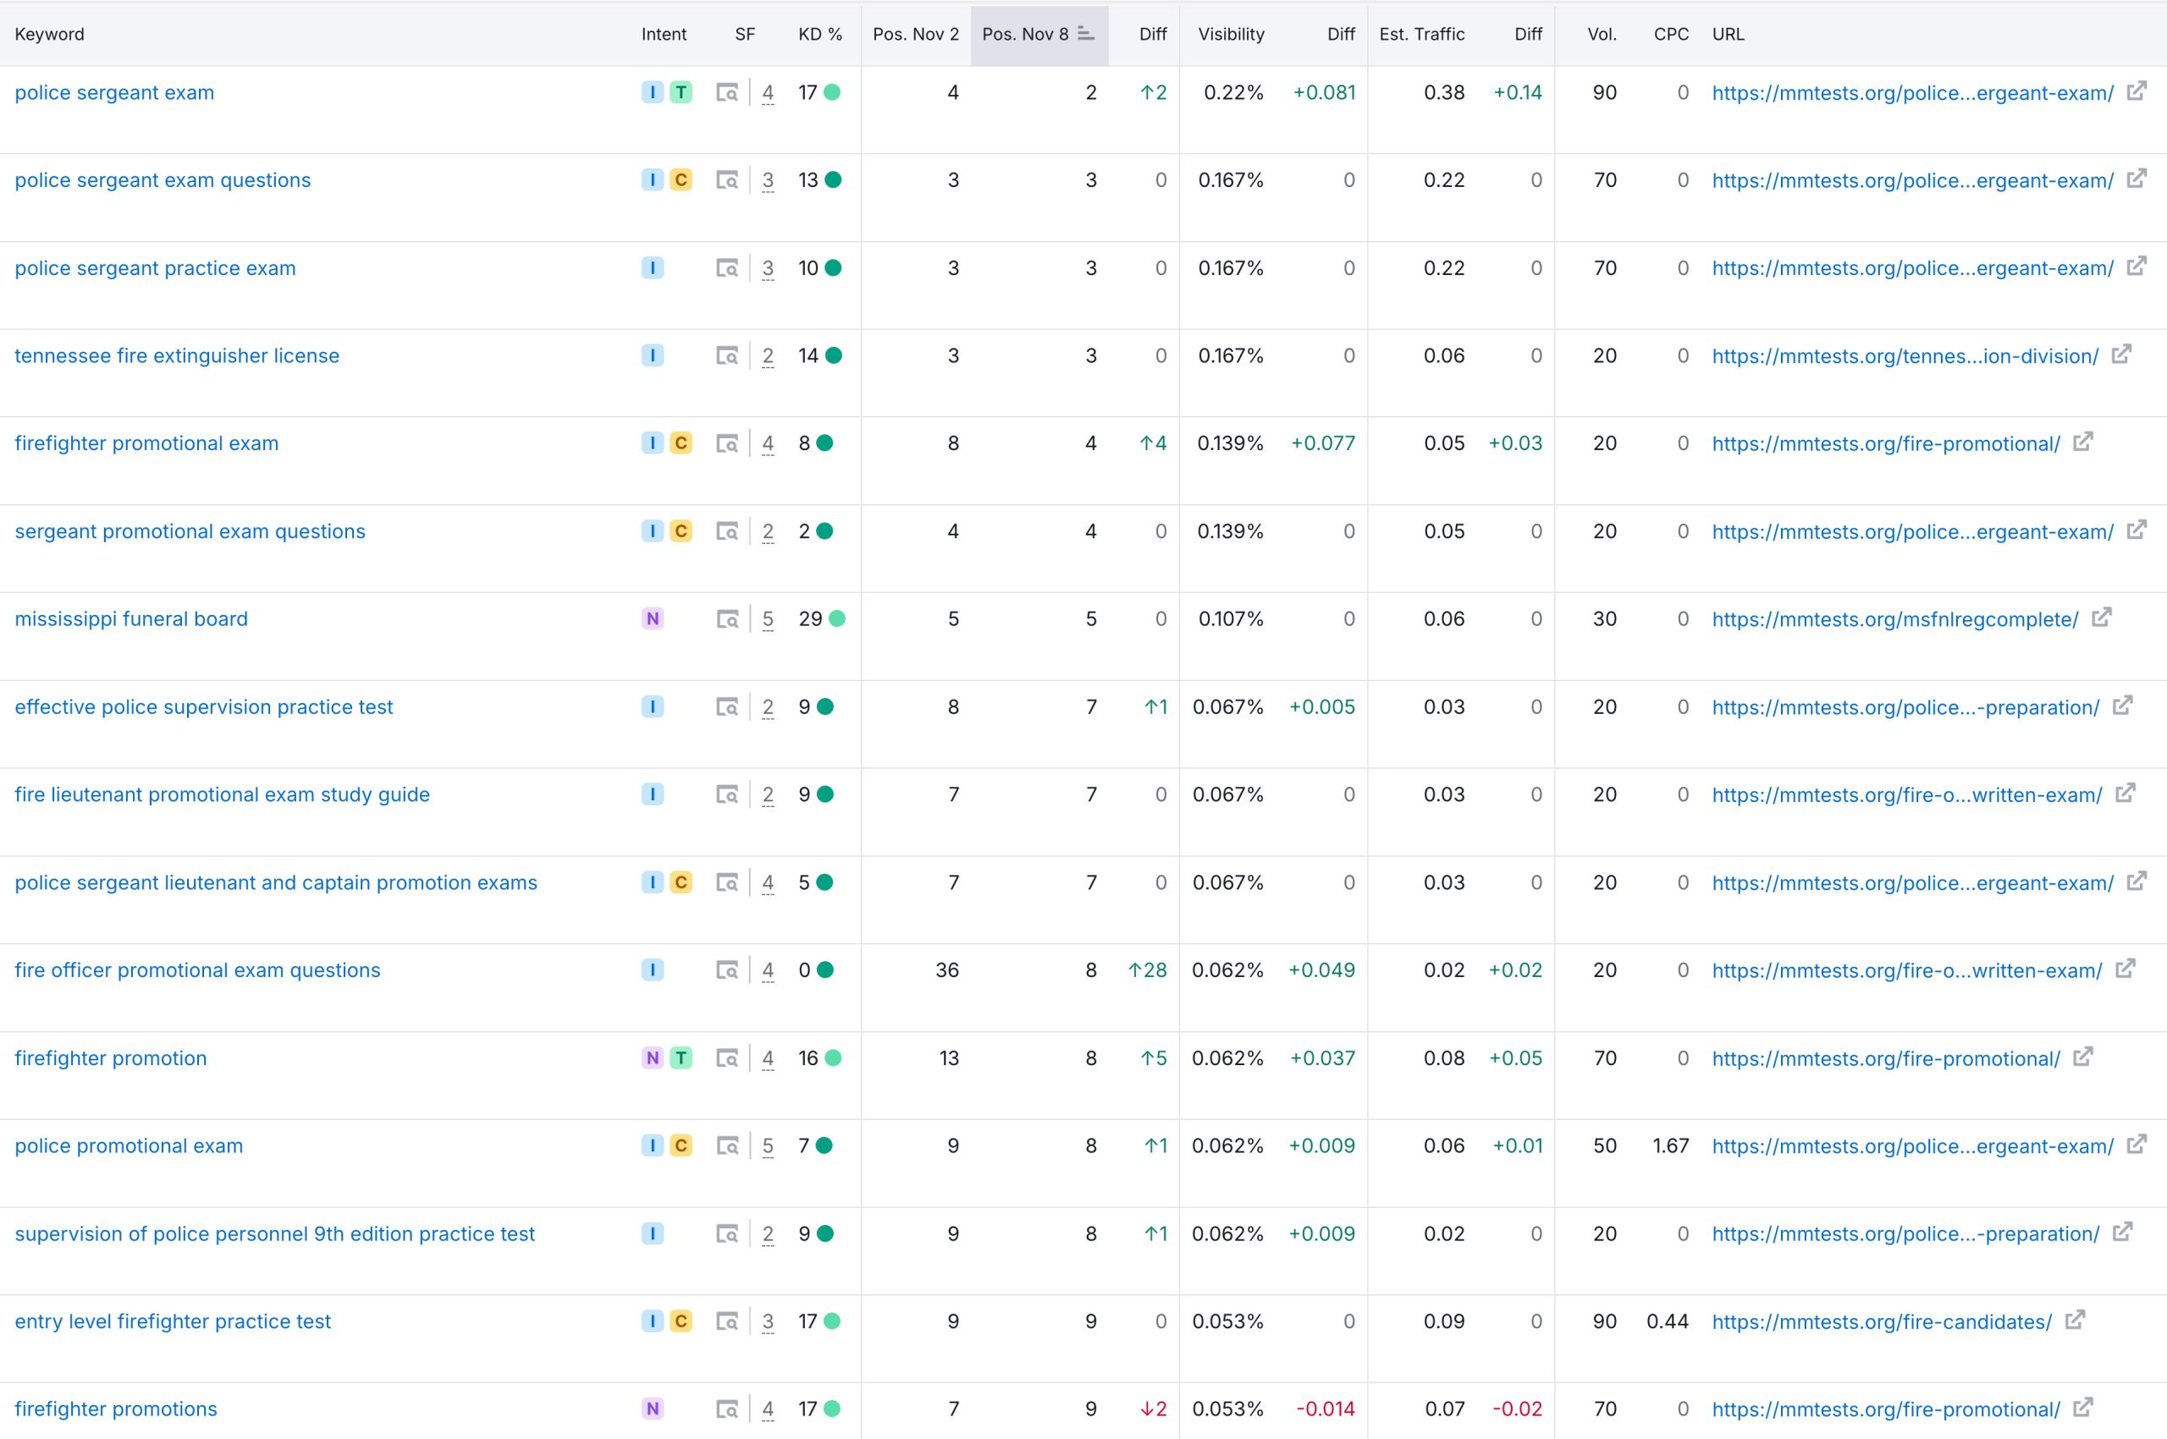The width and height of the screenshot is (2167, 1439).
Task: Sort by the Keyword column header
Action: (48, 34)
